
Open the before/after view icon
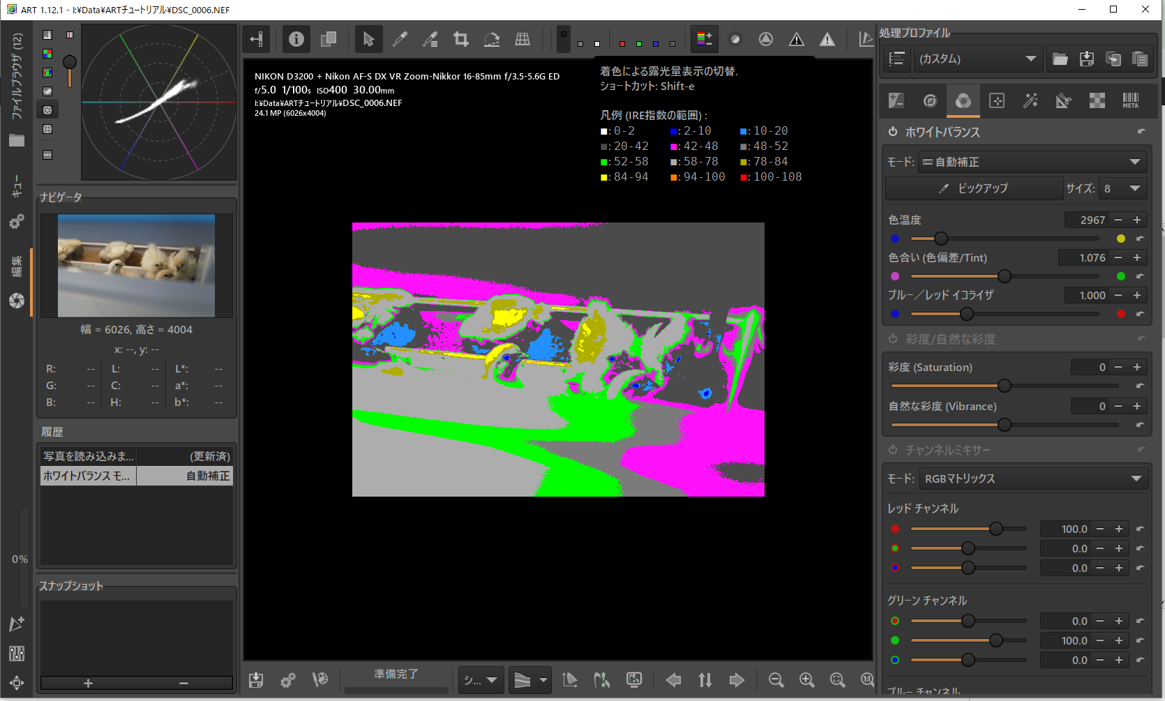328,39
